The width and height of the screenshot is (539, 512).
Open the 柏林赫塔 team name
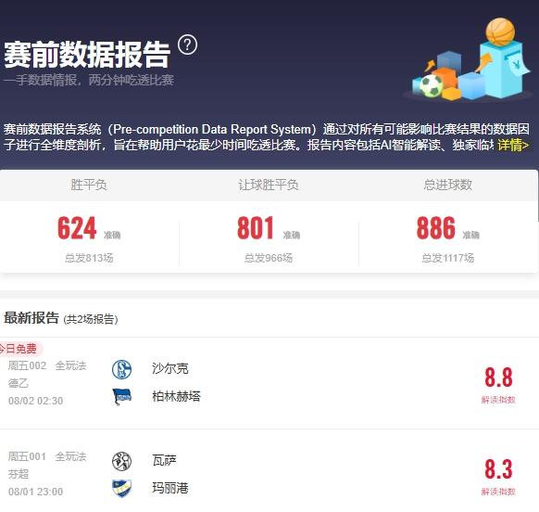(176, 396)
